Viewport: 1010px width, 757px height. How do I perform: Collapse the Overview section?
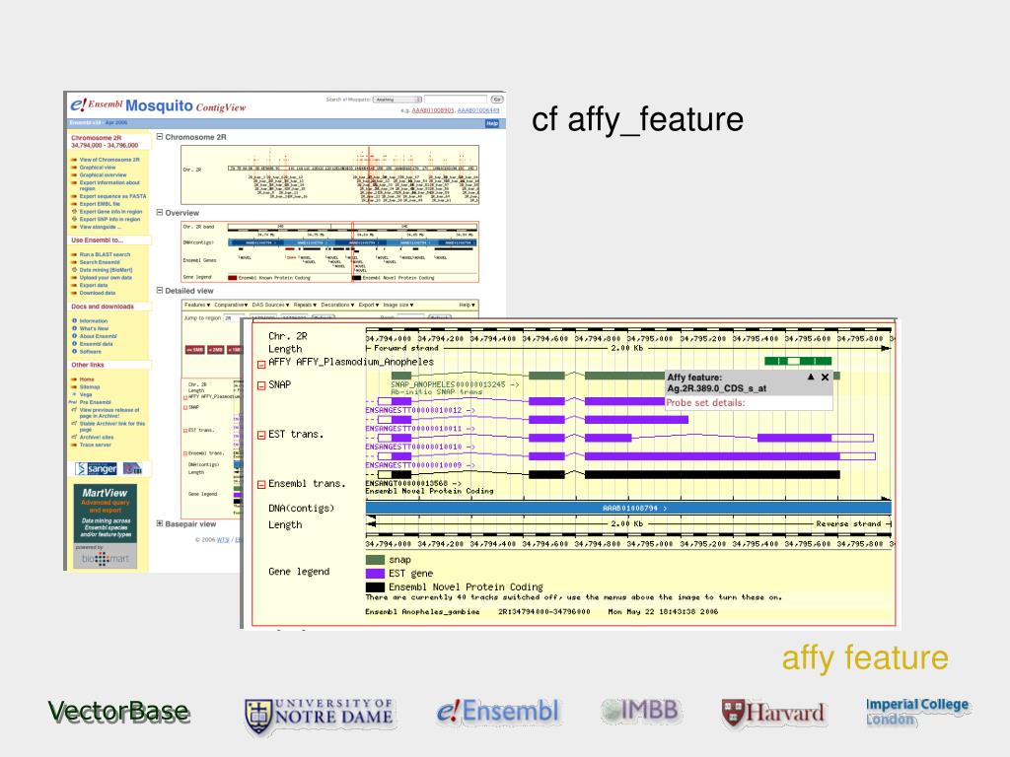(x=160, y=213)
